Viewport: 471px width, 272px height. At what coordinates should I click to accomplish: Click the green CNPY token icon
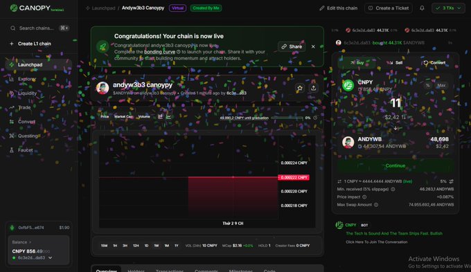point(348,85)
